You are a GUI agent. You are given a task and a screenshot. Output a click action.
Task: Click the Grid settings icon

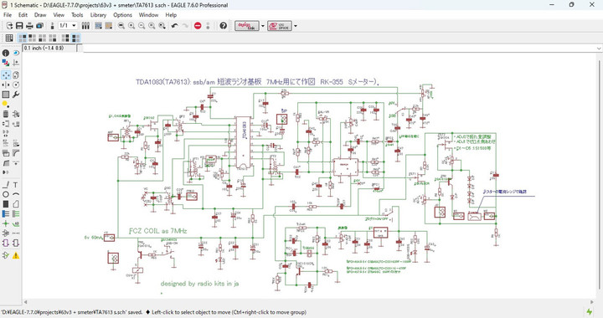pos(9,38)
